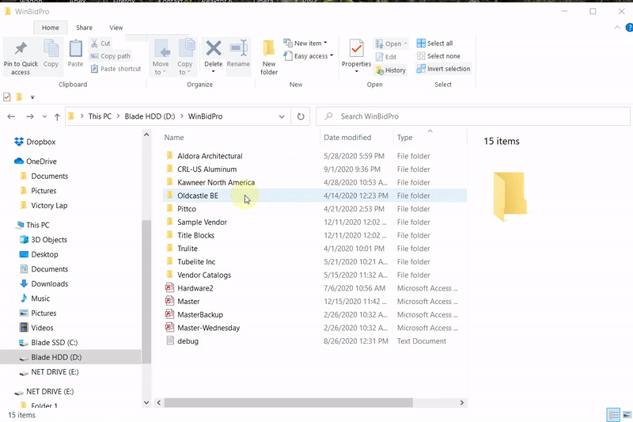Click navigation pane scroll up arrow
633x422 pixels.
click(146, 135)
